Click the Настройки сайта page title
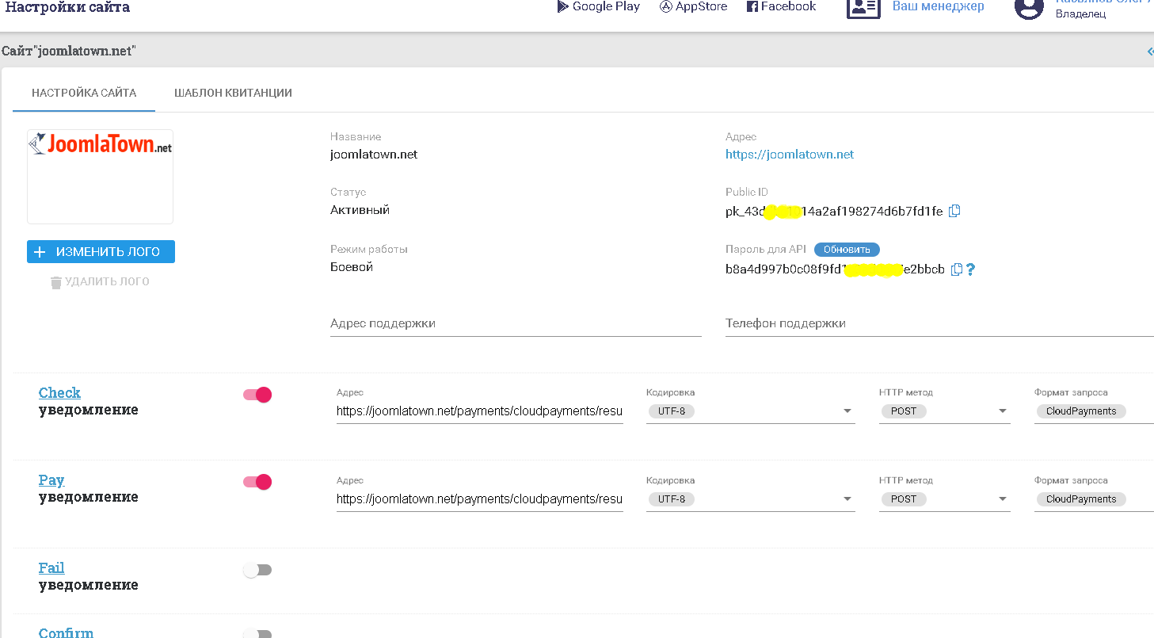The image size is (1154, 638). click(x=67, y=7)
